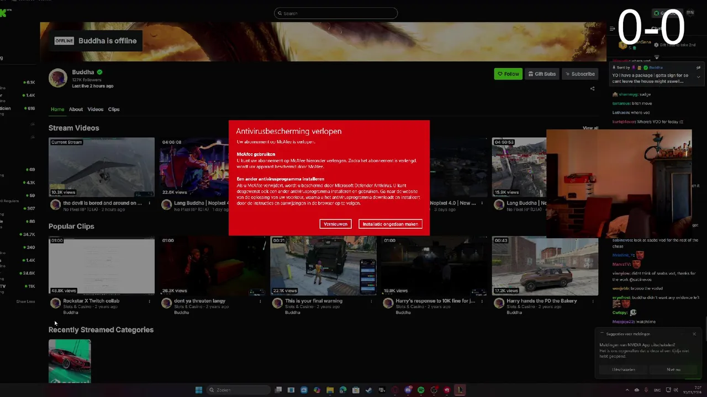Viewport: 707px width, 397px height.
Task: Click the Niet nu notification button
Action: point(673,369)
